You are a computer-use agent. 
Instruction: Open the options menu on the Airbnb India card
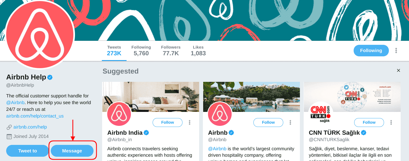[189, 122]
